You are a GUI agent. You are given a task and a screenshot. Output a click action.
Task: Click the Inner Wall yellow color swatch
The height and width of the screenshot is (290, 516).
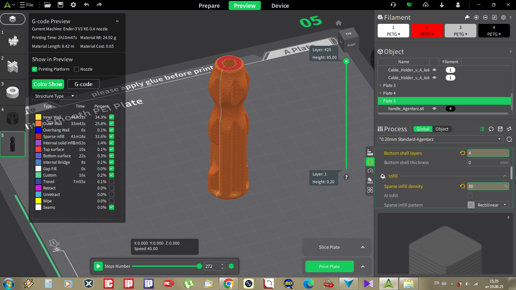[38, 117]
